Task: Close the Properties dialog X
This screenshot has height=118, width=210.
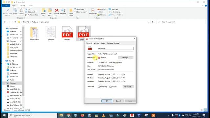Action: 134,39
